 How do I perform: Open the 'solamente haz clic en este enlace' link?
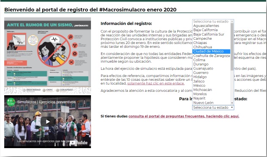156,83
